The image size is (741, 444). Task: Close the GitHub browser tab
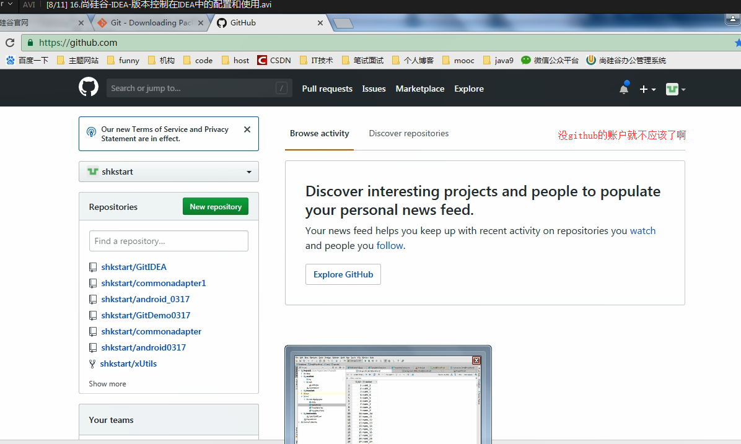click(x=320, y=23)
